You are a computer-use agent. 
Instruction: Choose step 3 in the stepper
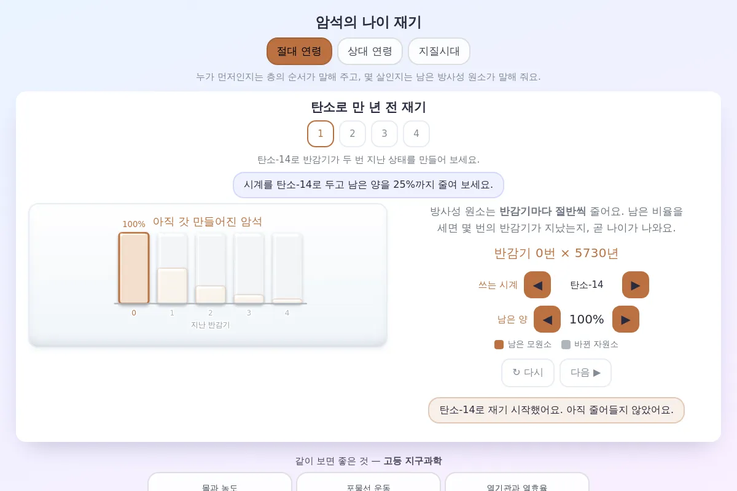click(384, 134)
